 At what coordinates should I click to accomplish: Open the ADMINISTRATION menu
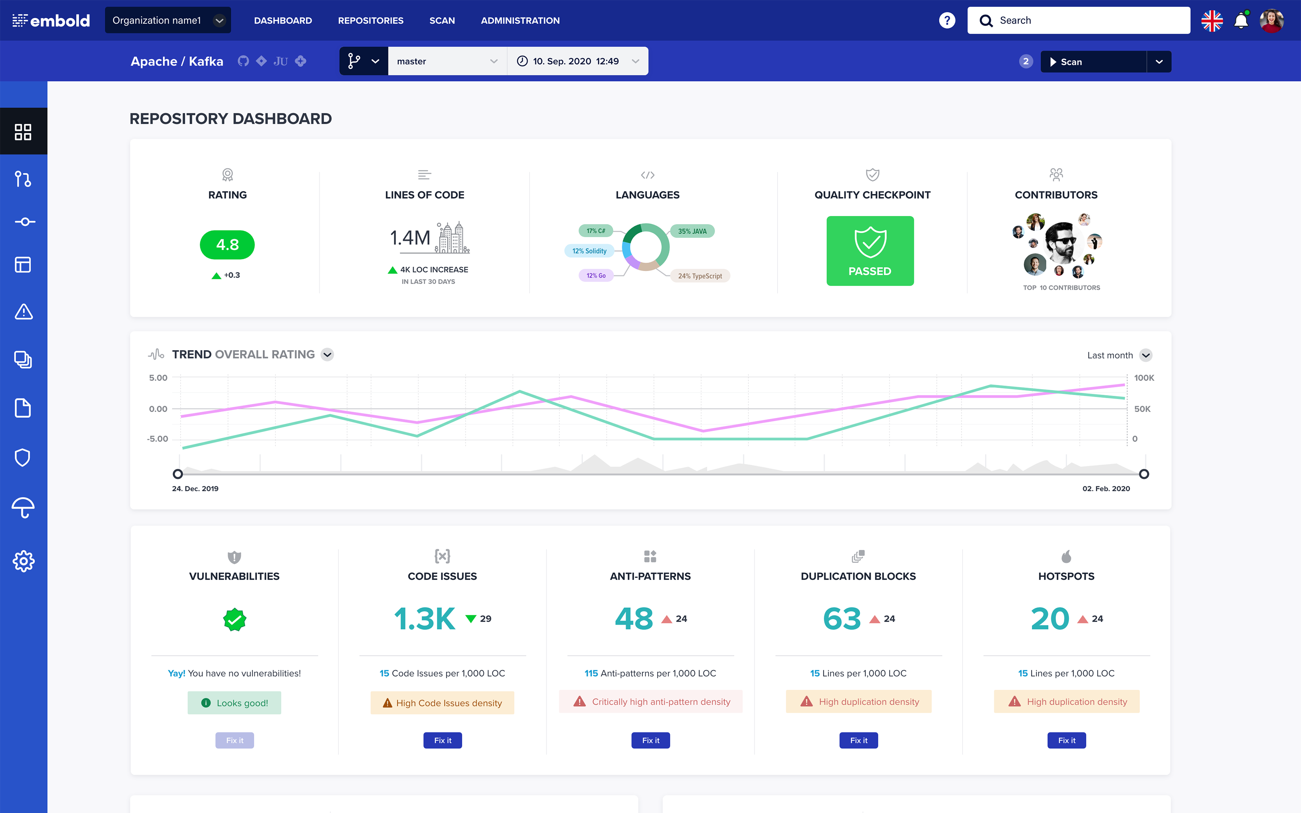pos(520,20)
